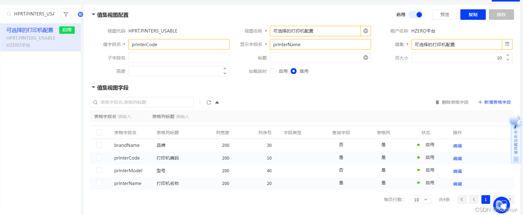Click the 保存 button
Image resolution: width=523 pixels, height=215 pixels.
pyautogui.click(x=501, y=15)
